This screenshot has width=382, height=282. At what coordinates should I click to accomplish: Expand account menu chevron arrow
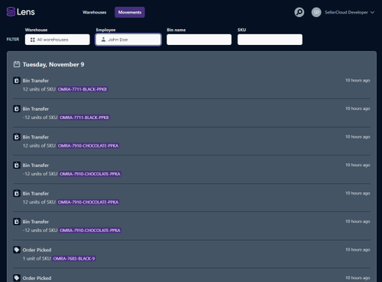click(372, 12)
